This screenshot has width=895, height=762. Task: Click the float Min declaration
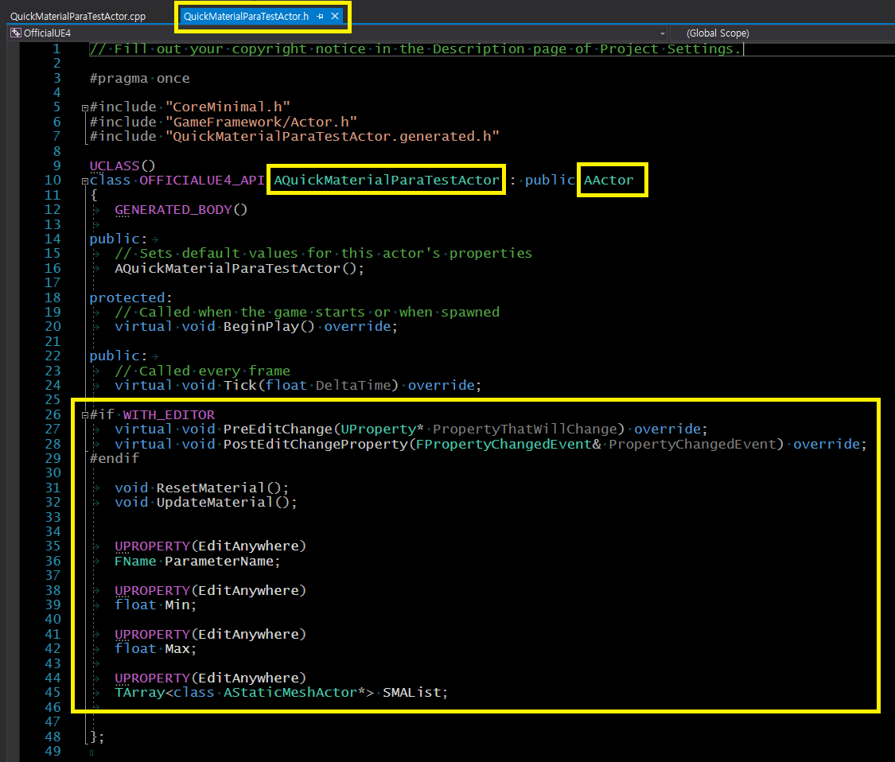click(156, 605)
